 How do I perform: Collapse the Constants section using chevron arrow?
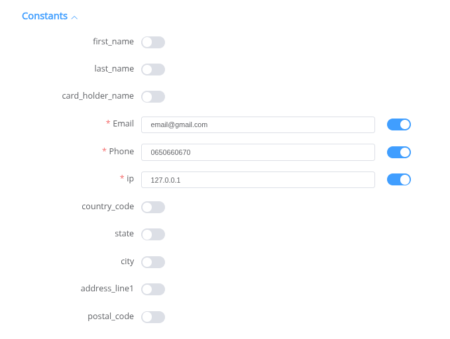pyautogui.click(x=74, y=17)
